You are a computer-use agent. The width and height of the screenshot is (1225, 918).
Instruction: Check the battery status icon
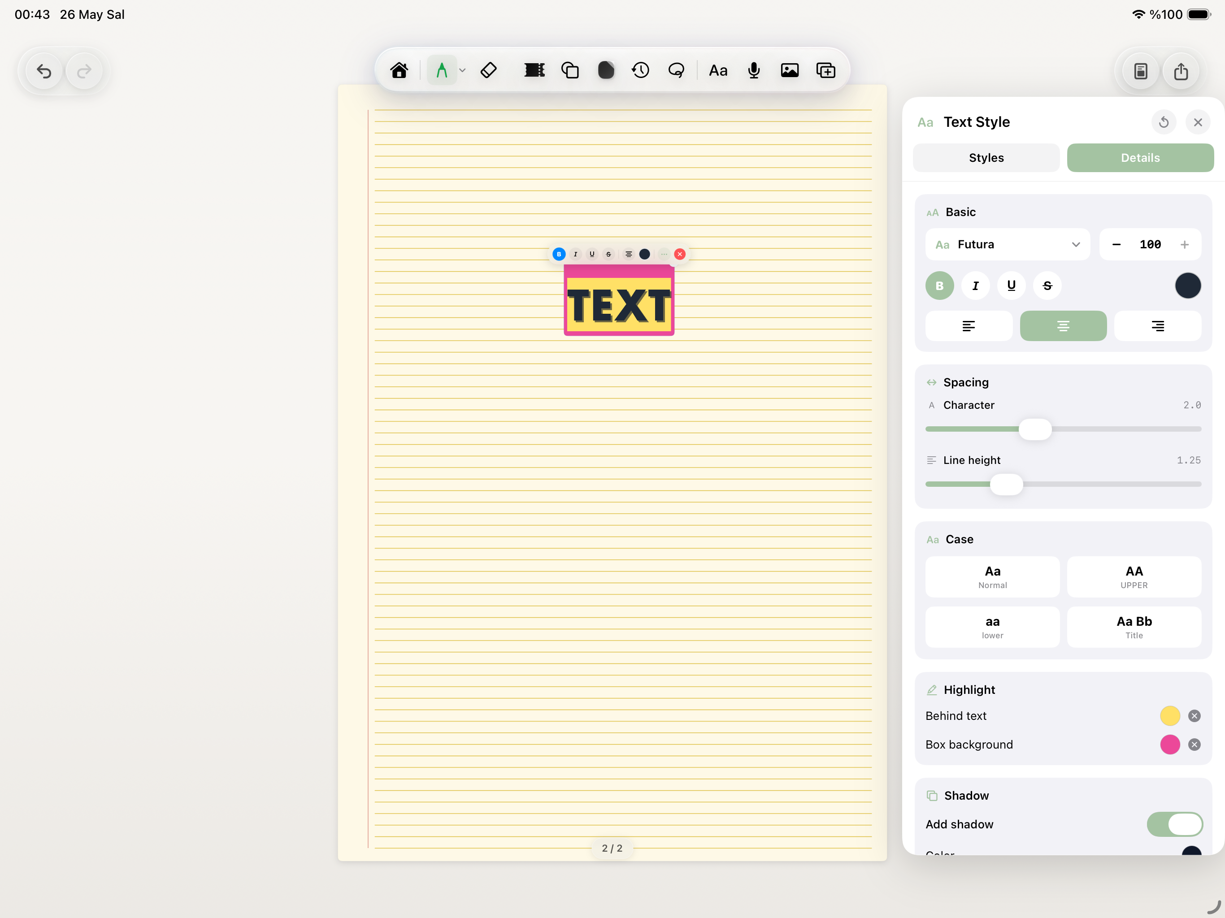click(x=1199, y=14)
